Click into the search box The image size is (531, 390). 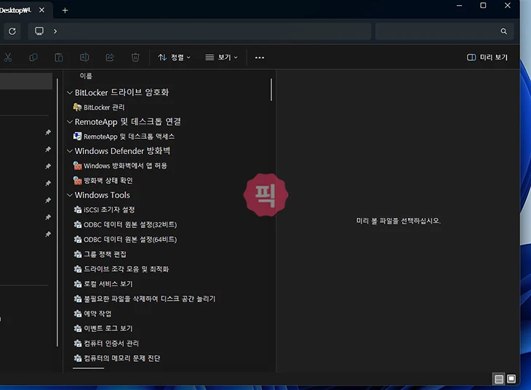444,31
